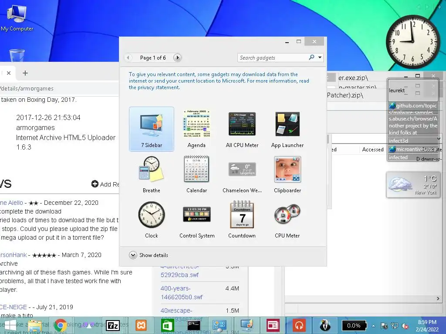This screenshot has width=446, height=334.
Task: Click the infect3d sidebar entry
Action: coord(413,140)
